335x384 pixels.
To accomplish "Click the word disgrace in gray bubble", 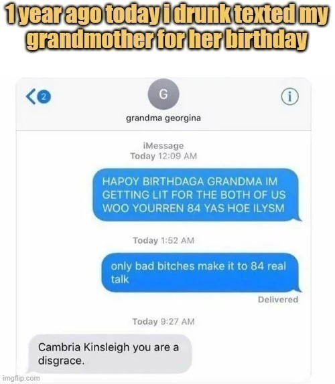I will (x=62, y=361).
